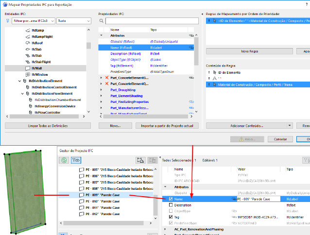This screenshot has height=235, width=310.
Task: Select IfcEnergyConversionDevice entity
Action: pyautogui.click(x=55, y=106)
